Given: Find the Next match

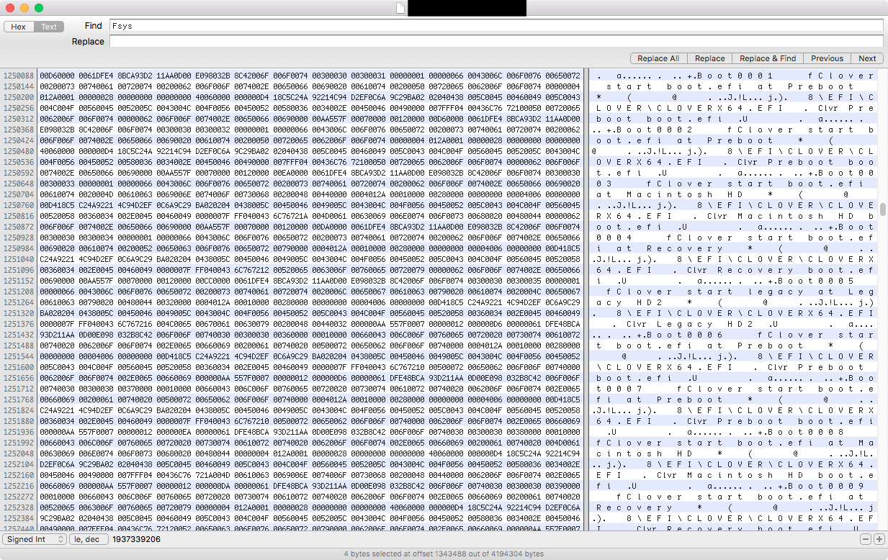Looking at the screenshot, I should click(867, 58).
